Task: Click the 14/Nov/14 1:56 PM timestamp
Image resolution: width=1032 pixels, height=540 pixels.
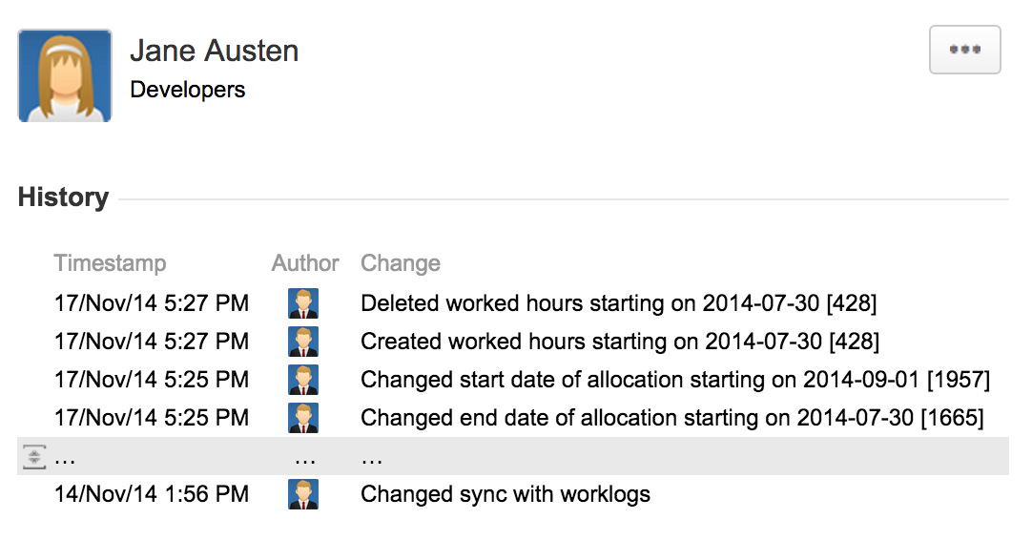Action: pos(152,494)
